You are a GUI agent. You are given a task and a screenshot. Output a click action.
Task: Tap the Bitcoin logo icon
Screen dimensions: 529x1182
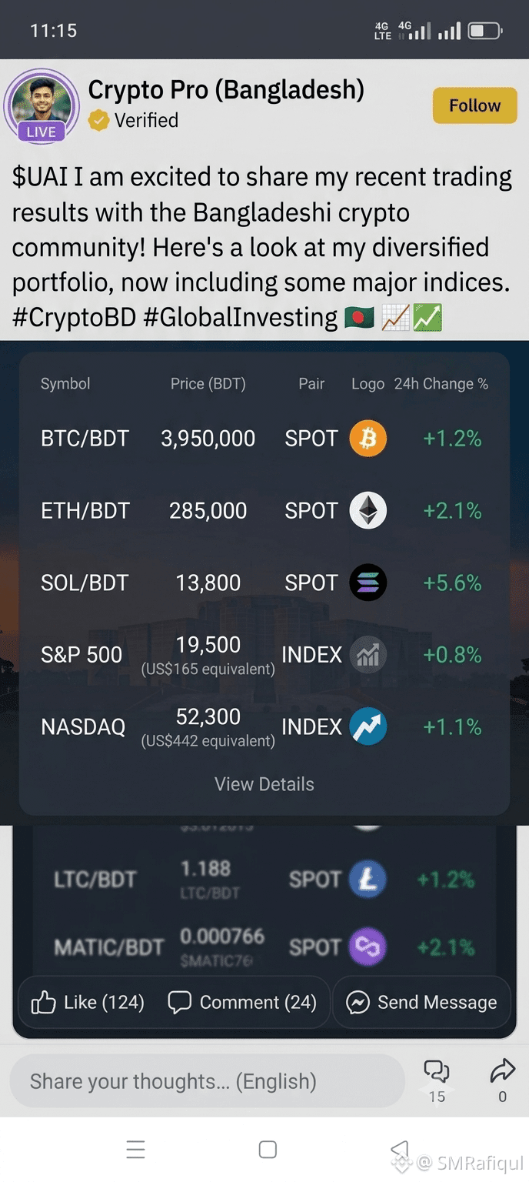click(x=368, y=439)
